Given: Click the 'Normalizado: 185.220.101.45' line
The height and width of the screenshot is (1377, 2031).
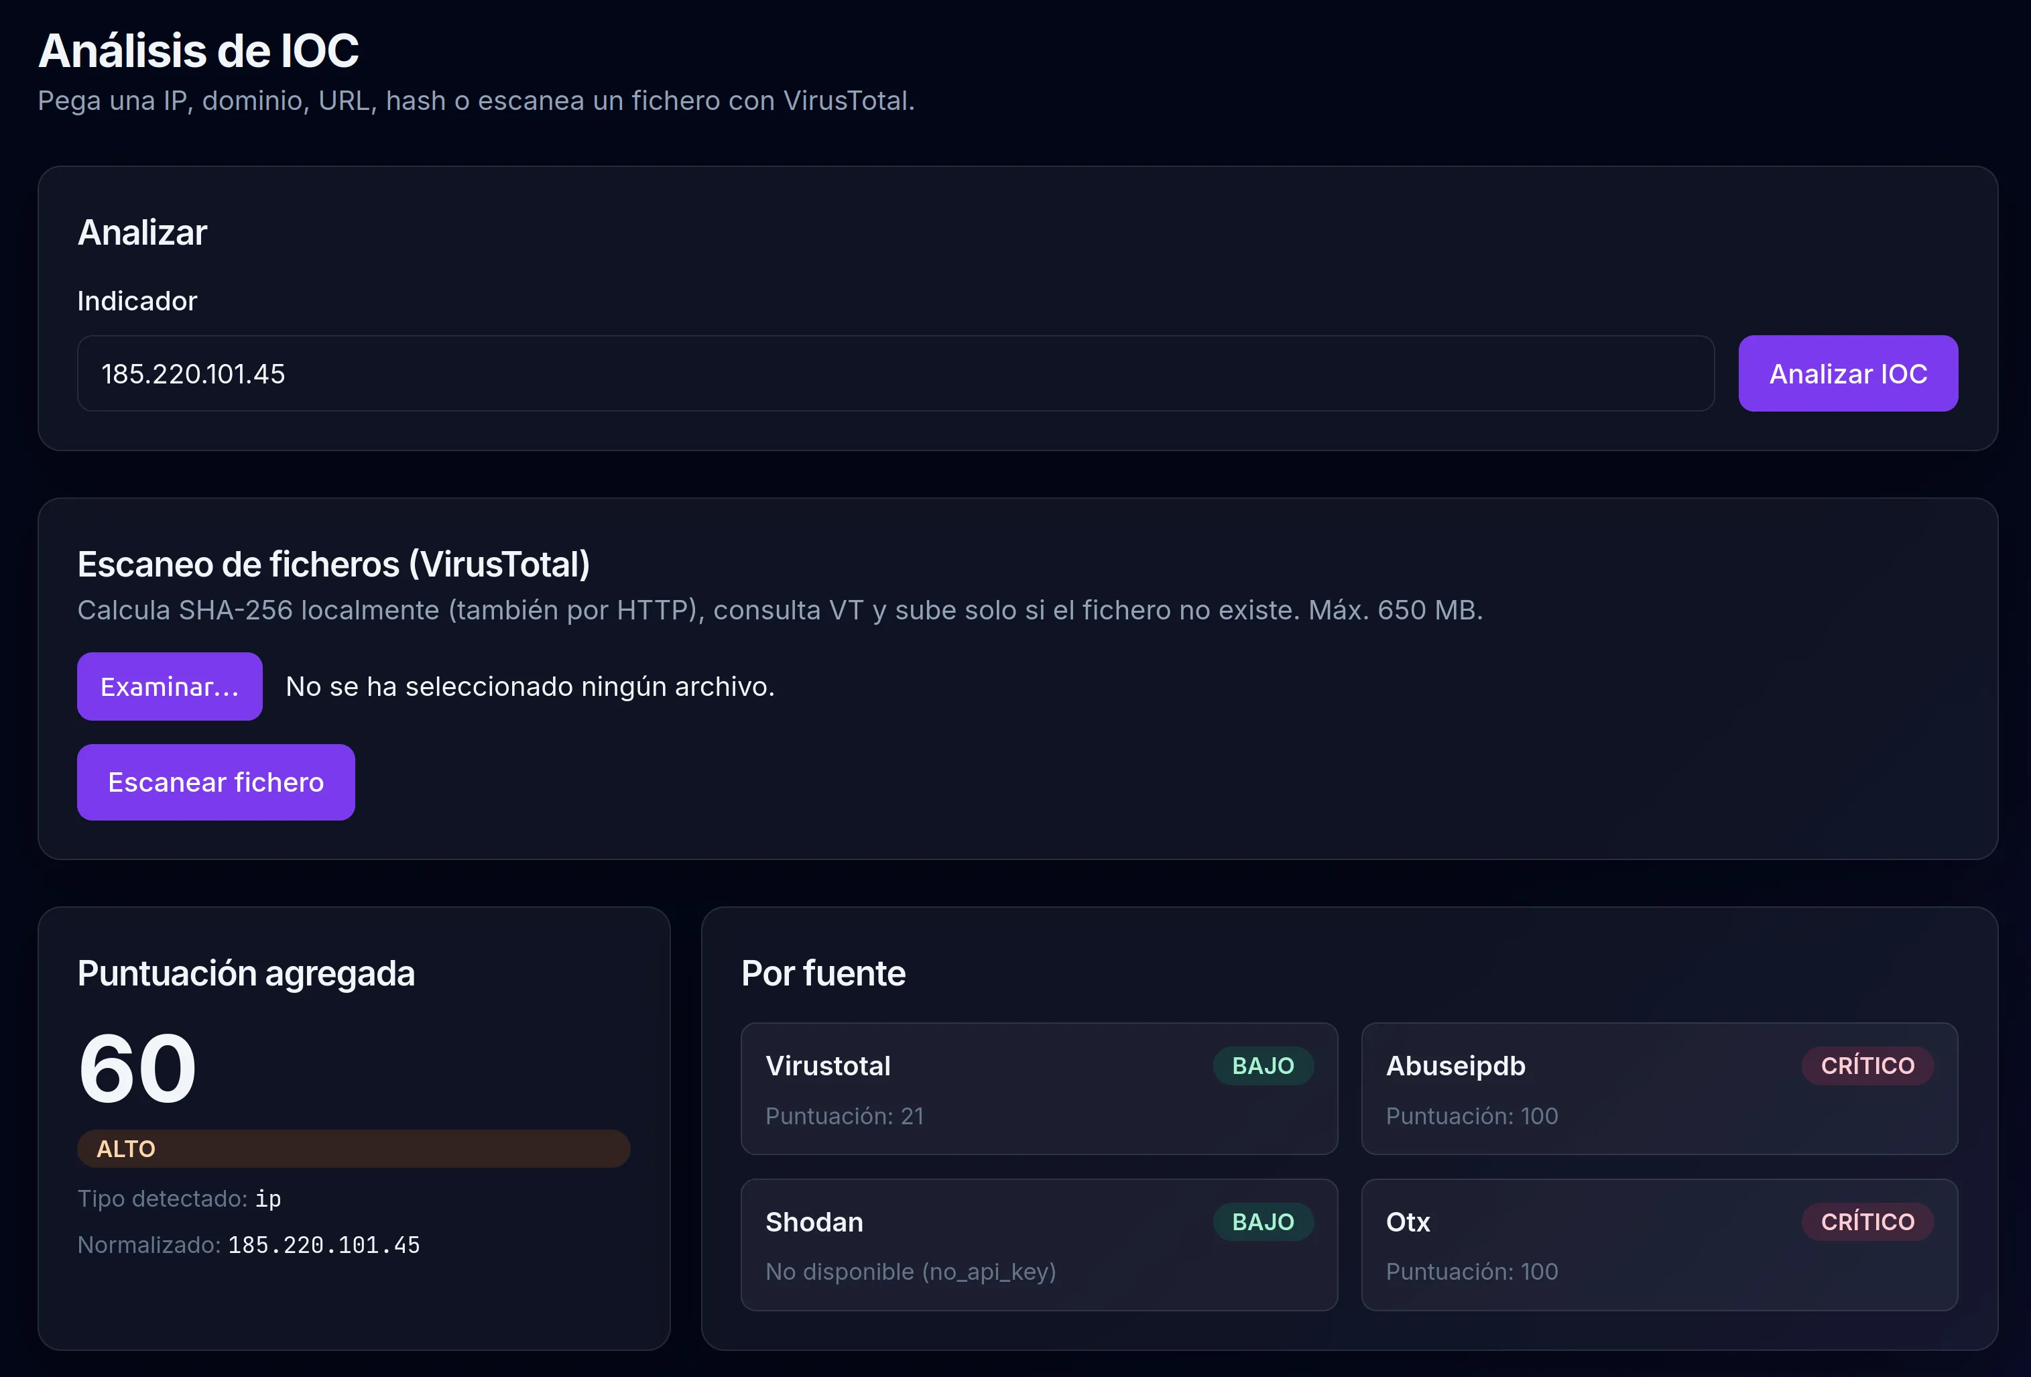Looking at the screenshot, I should point(249,1245).
